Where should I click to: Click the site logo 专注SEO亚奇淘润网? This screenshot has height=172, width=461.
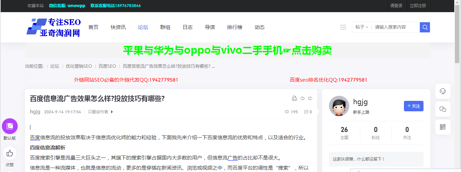pyautogui.click(x=54, y=27)
